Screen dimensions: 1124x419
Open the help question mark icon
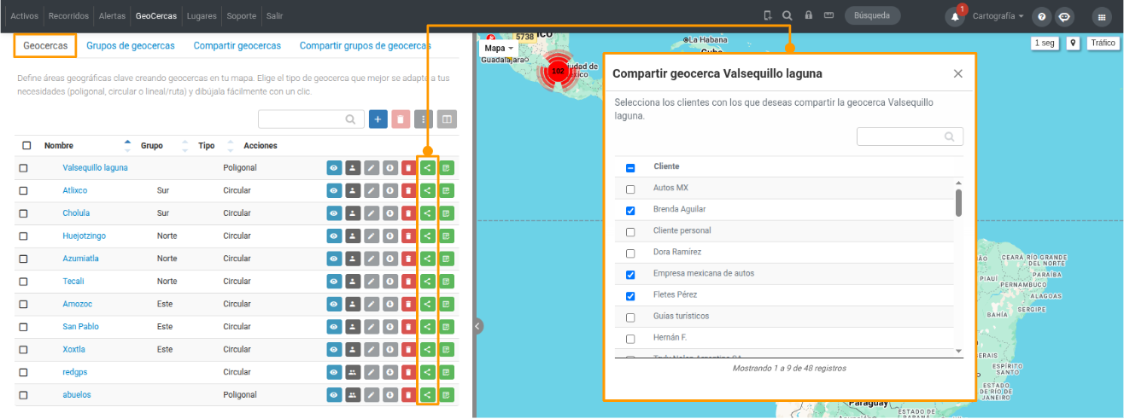1041,16
